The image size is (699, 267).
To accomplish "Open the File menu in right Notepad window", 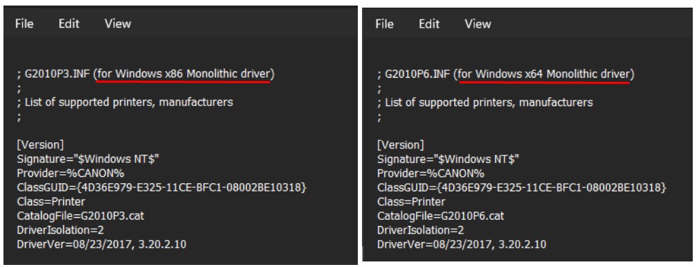I will pyautogui.click(x=384, y=24).
